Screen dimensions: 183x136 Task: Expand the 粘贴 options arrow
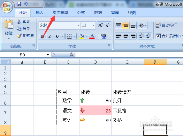click(x=9, y=39)
